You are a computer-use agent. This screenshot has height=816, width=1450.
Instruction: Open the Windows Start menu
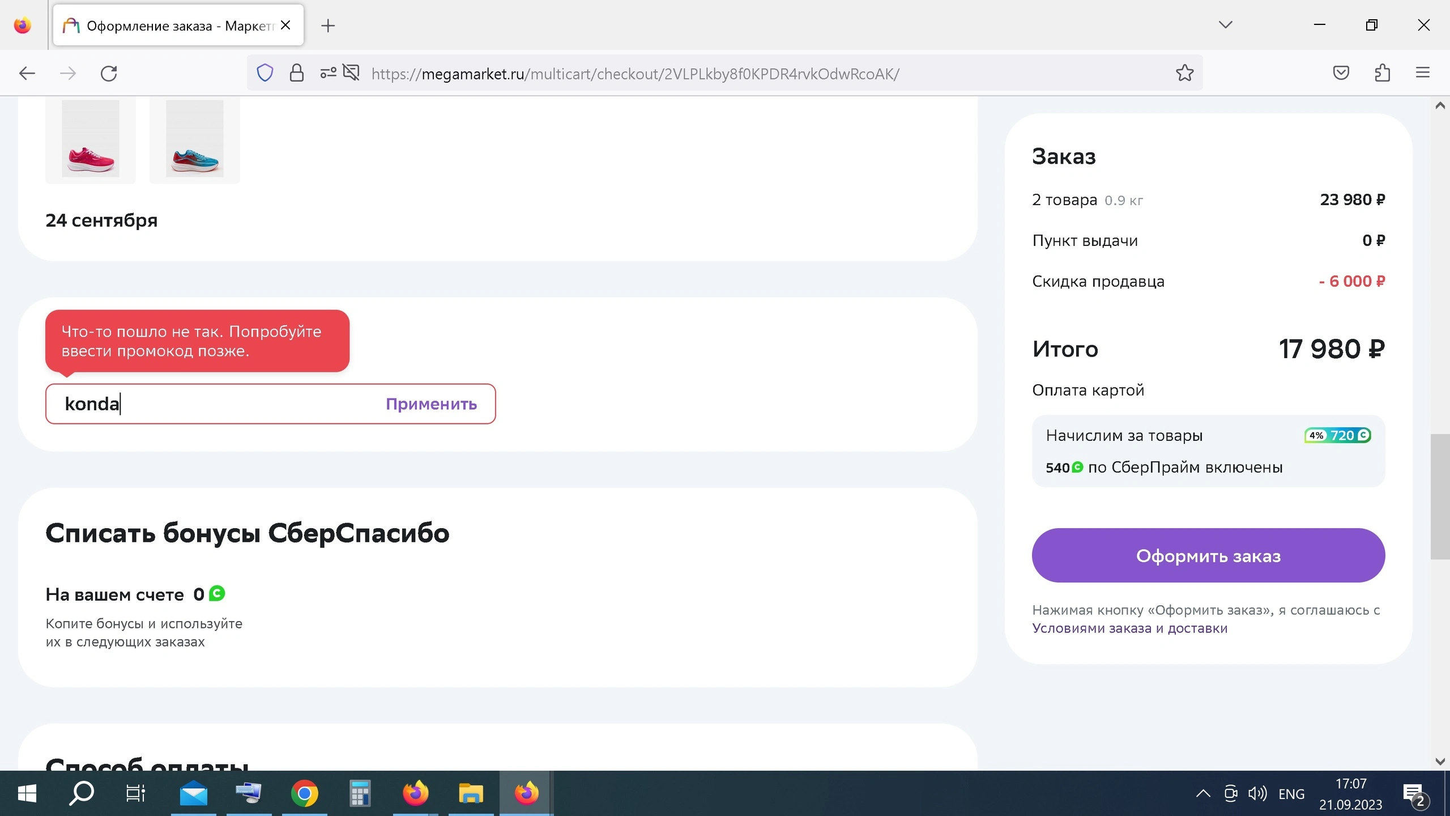pyautogui.click(x=27, y=793)
